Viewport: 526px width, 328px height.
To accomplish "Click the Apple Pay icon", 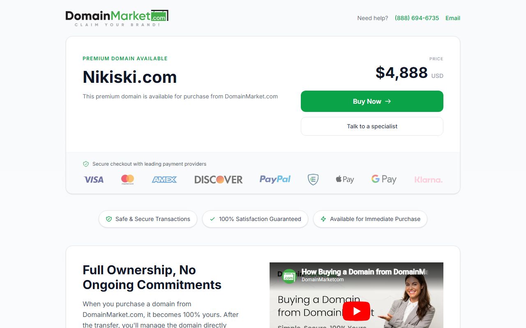I will coord(345,179).
